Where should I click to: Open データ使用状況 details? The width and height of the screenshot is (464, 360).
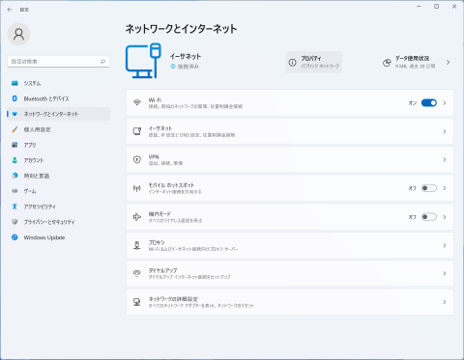click(x=417, y=62)
